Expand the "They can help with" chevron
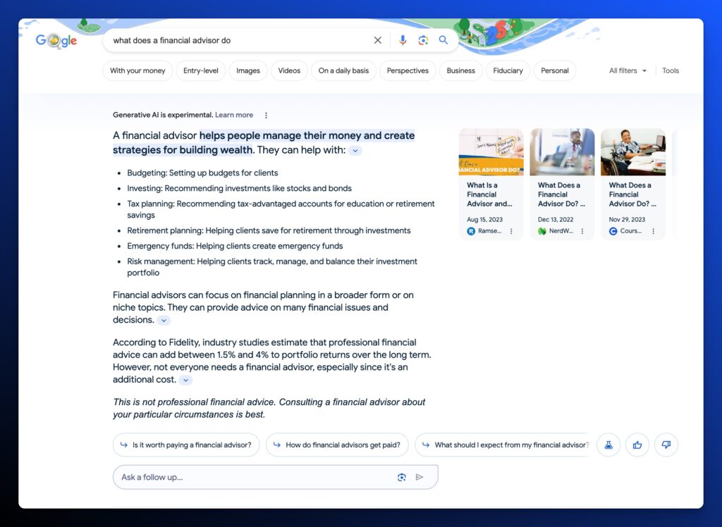Viewport: 722px width, 527px height. point(355,150)
